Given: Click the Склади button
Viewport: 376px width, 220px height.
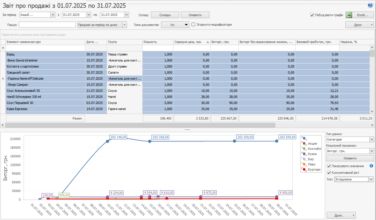Looking at the screenshot, I should (x=165, y=15).
